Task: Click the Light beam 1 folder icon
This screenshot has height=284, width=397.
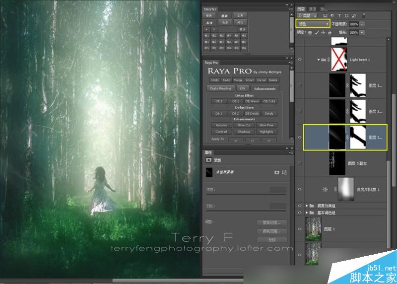Action: (324, 60)
